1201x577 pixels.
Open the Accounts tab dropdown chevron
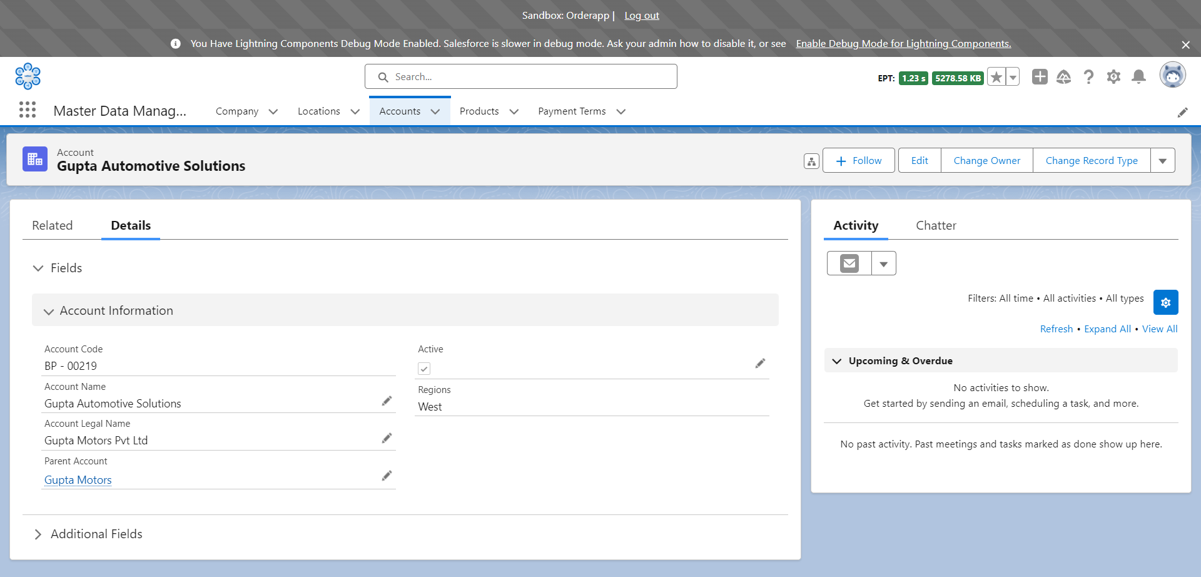click(x=435, y=111)
